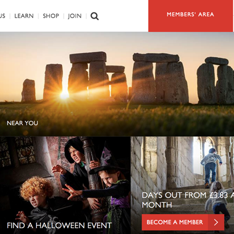The height and width of the screenshot is (234, 234).
Task: Click the witch-hat girl in the Halloween tile
Action: (111, 181)
